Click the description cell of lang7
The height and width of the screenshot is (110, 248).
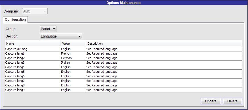164,81
